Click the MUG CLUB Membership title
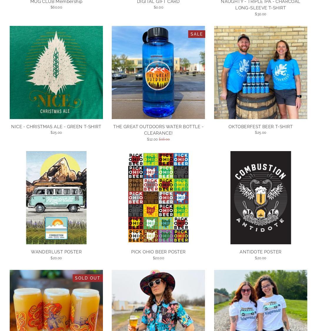 pos(56,2)
